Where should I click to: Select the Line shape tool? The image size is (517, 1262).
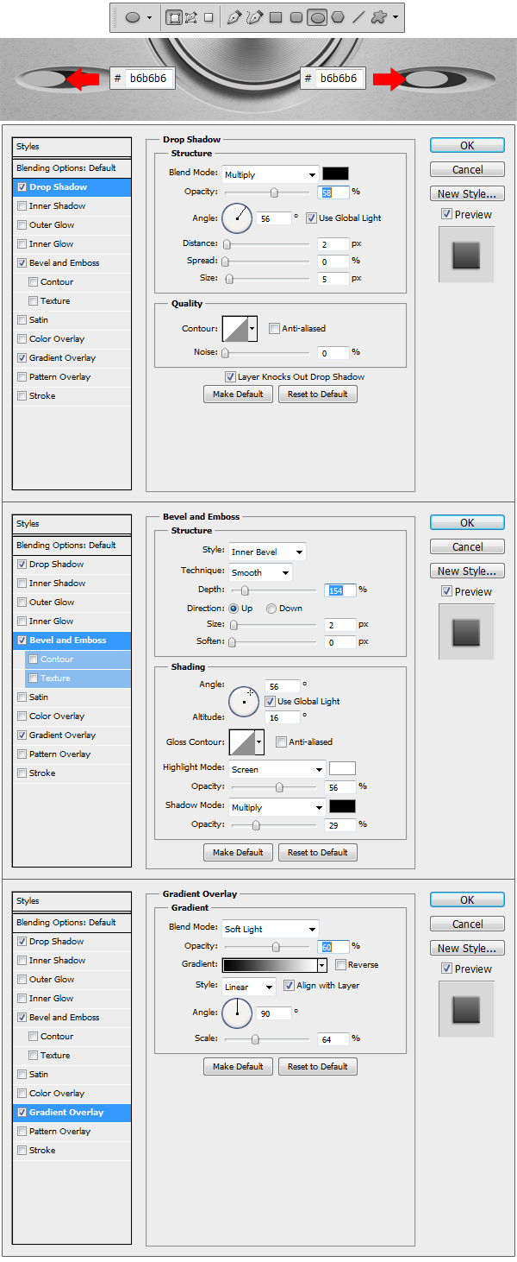coord(358,16)
